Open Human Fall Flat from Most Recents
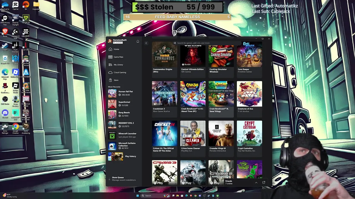The width and height of the screenshot is (355, 199). (x=124, y=93)
